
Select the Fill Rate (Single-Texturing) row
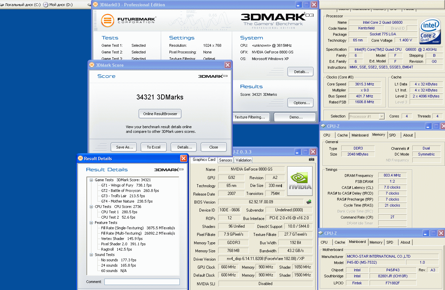pyautogui.click(x=138, y=228)
